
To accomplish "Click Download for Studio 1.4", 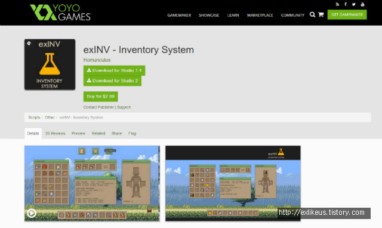I will (114, 70).
